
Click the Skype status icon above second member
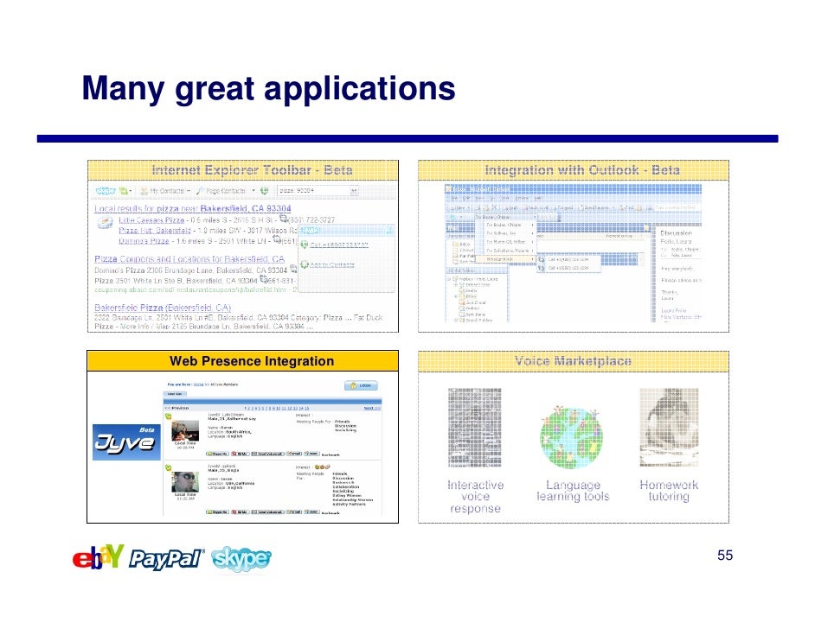(x=169, y=467)
